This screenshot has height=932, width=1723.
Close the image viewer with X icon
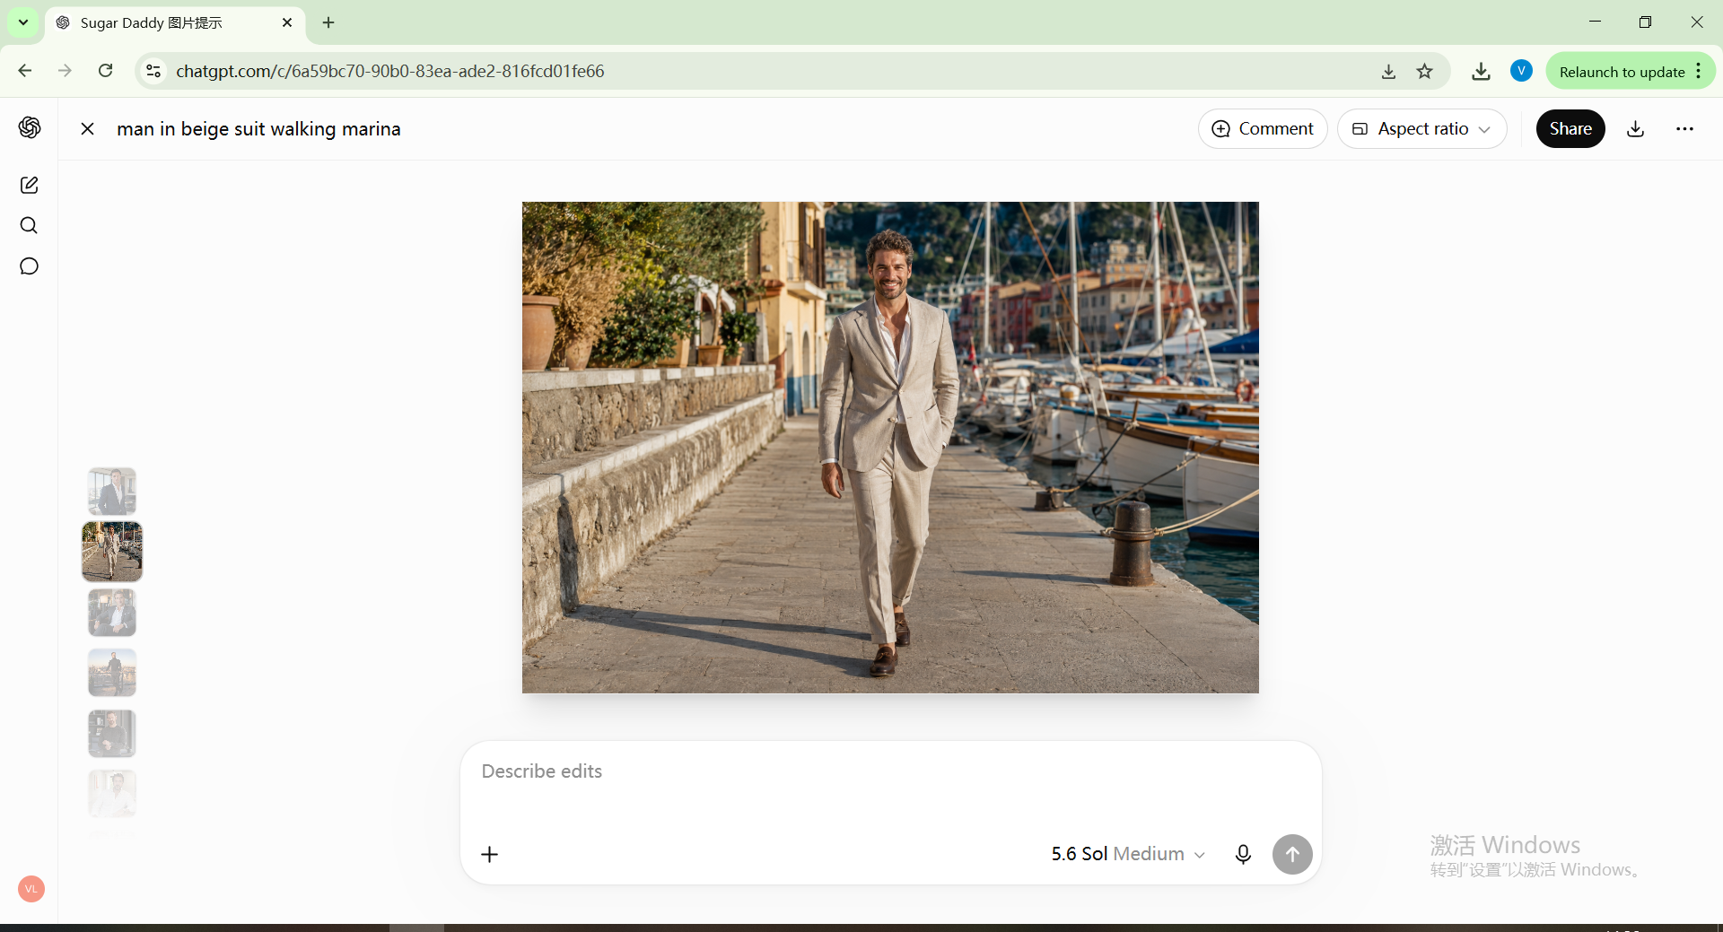(x=87, y=129)
